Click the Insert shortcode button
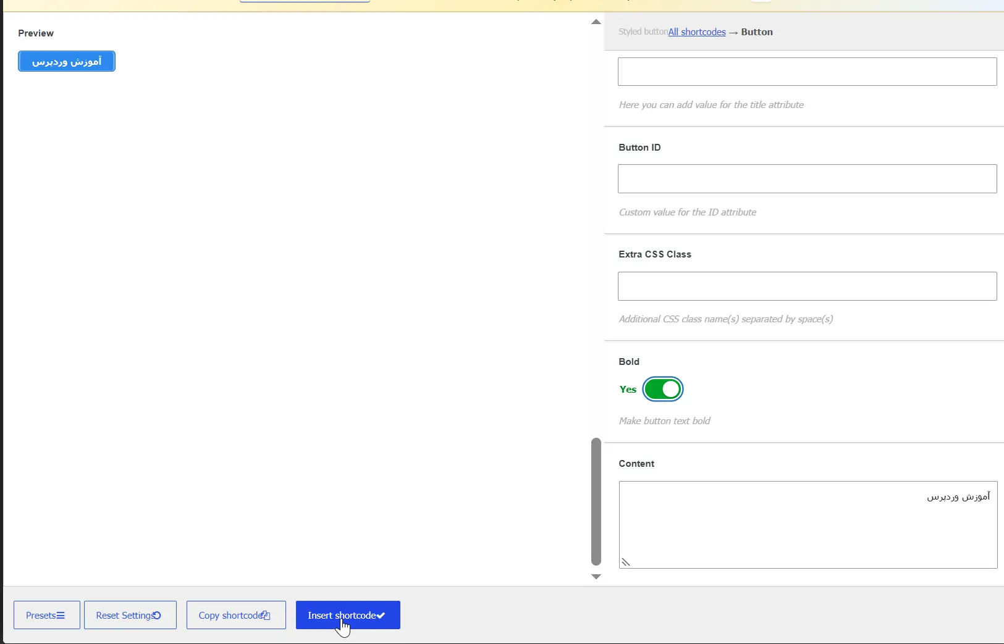 348,615
